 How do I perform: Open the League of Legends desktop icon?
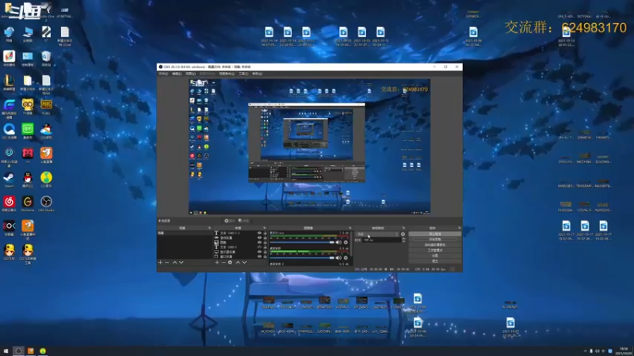9,83
